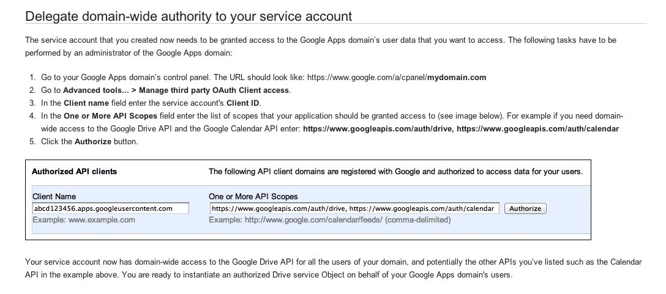Click the 'following API client domains are registered' description

click(x=395, y=172)
